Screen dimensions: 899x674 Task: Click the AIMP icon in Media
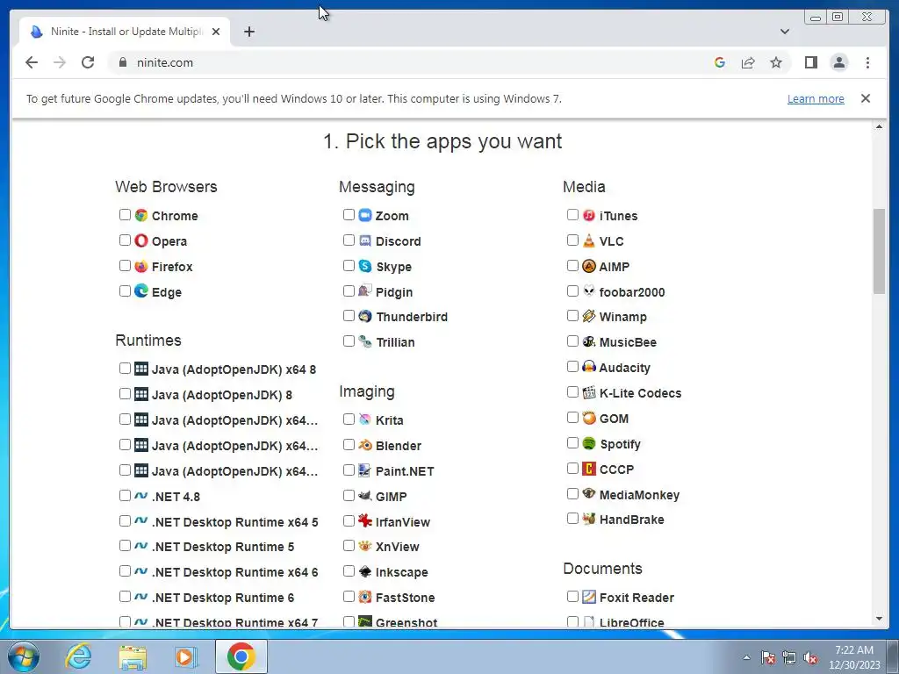point(589,266)
